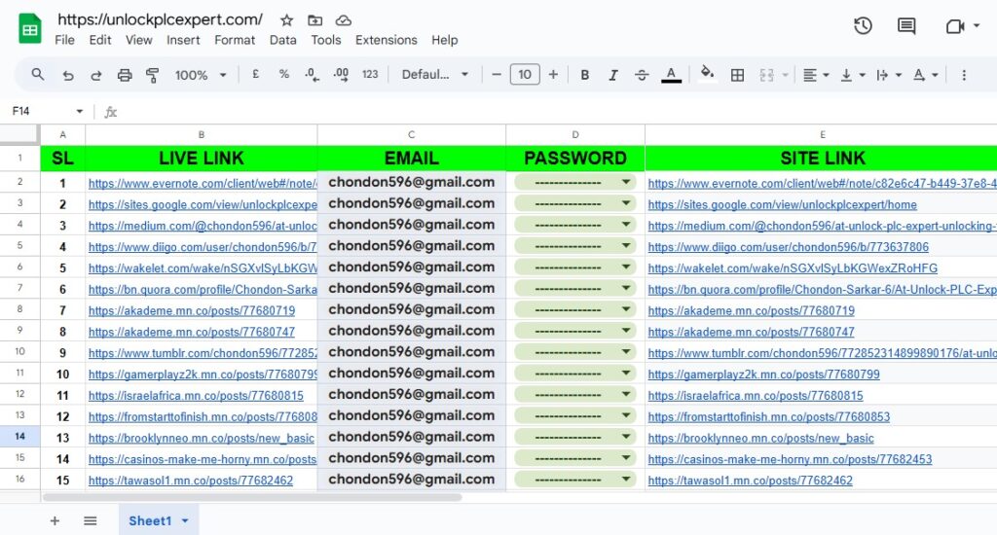Open the Data menu

tap(283, 40)
